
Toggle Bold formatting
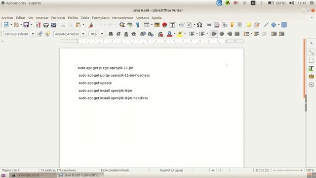(x=111, y=34)
